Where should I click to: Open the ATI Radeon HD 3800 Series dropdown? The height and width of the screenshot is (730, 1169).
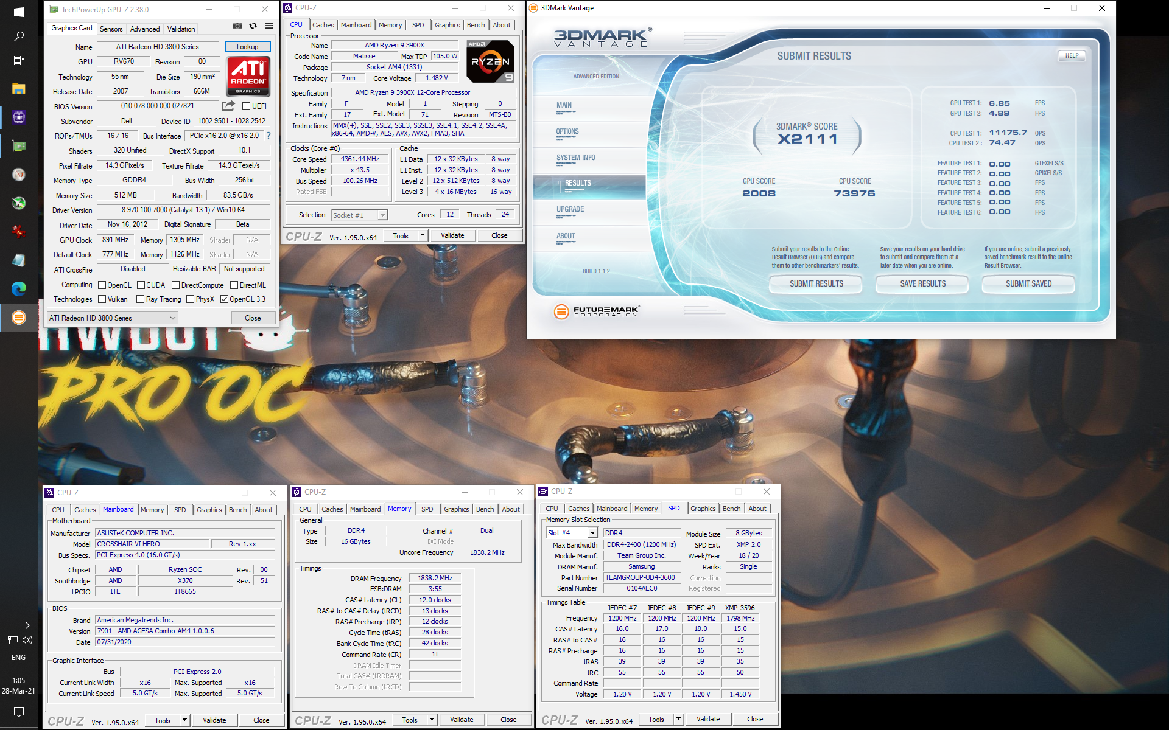pyautogui.click(x=113, y=318)
